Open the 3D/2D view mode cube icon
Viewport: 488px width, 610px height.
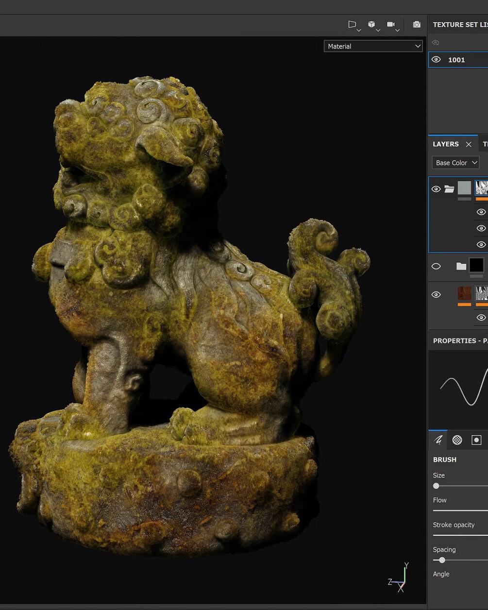[371, 24]
